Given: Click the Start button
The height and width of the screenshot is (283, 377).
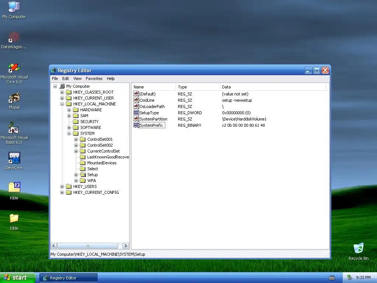Looking at the screenshot, I should pos(18,278).
